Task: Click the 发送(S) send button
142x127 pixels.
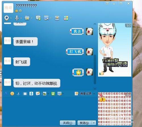Action: click(x=84, y=123)
